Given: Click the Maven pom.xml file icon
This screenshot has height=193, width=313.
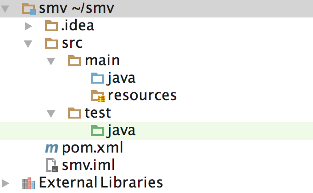Looking at the screenshot, I should (51, 148).
